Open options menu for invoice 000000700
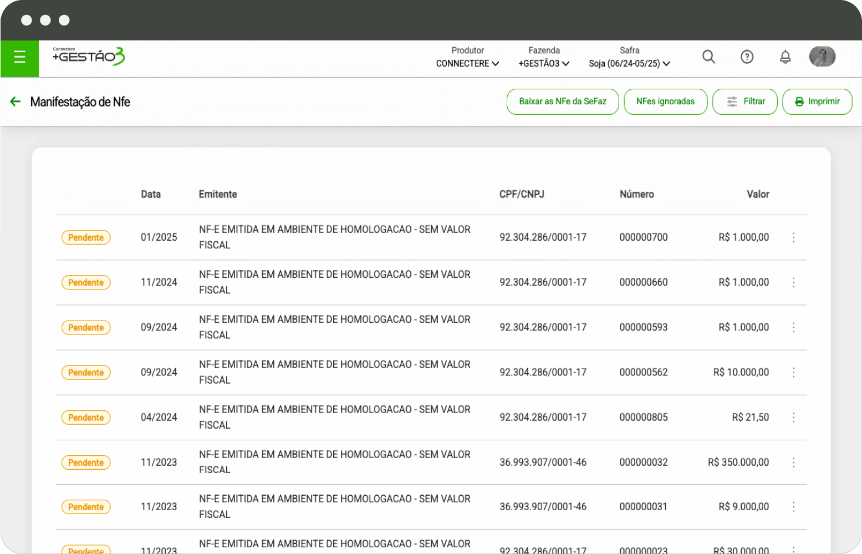Screen dimensions: 862x554 [793, 237]
